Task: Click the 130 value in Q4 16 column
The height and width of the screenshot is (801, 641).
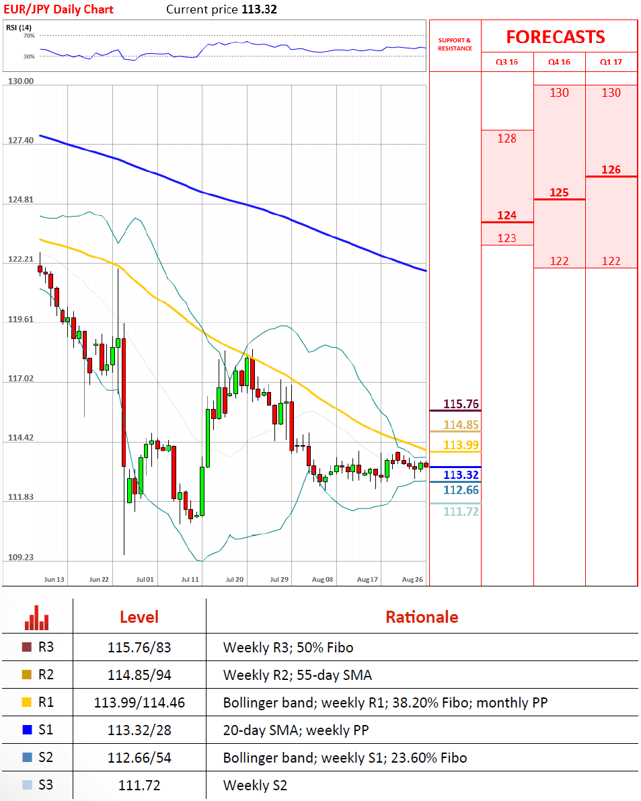Action: tap(560, 93)
